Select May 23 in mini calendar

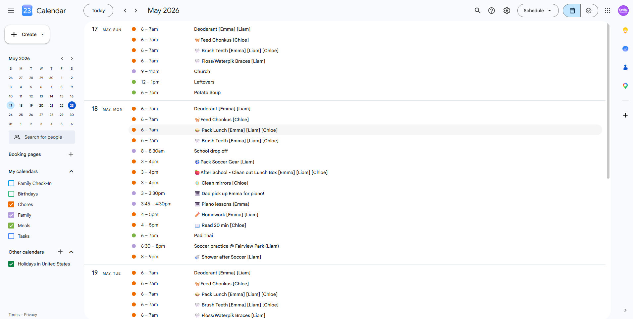[72, 106]
